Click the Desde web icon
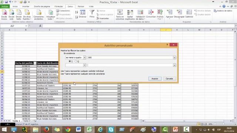237x133 pixels. [x=11, y=15]
